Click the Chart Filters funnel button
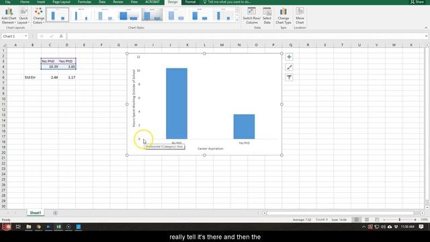This screenshot has height=242, width=430. point(289,77)
